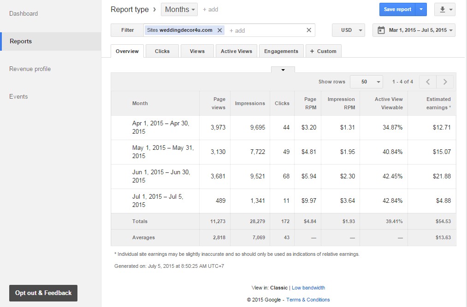Open the Engagements tab
The width and height of the screenshot is (467, 307).
tap(281, 51)
